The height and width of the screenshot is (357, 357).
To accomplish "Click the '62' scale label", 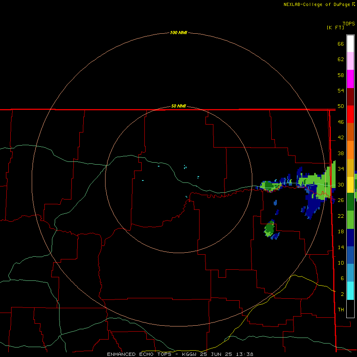I will [341, 59].
